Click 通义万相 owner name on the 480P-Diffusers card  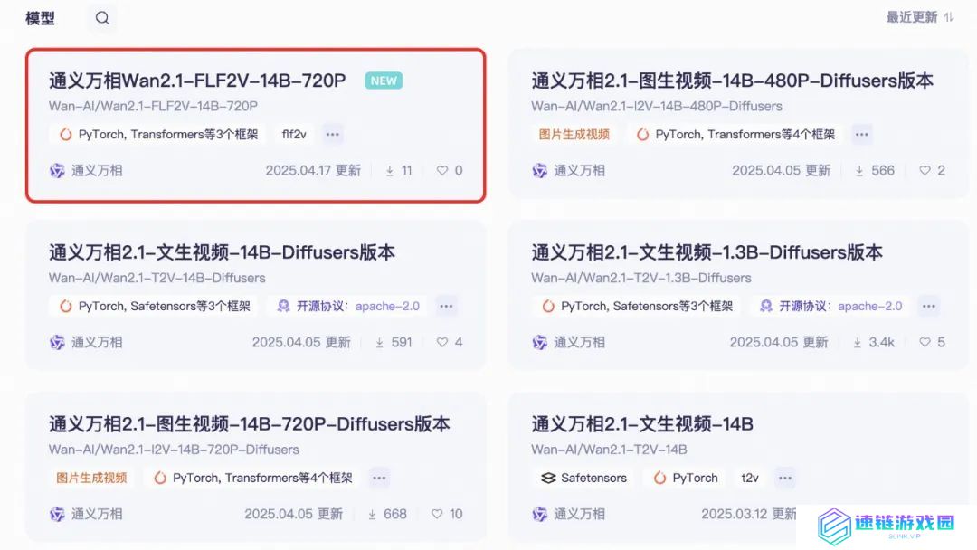(x=580, y=171)
